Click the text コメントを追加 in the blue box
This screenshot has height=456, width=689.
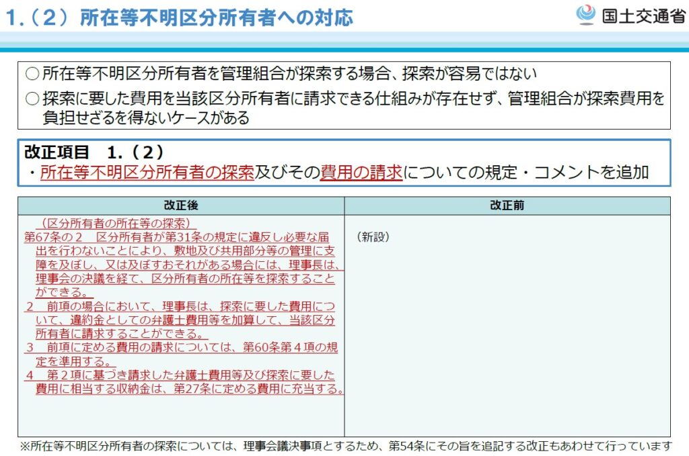click(x=591, y=173)
